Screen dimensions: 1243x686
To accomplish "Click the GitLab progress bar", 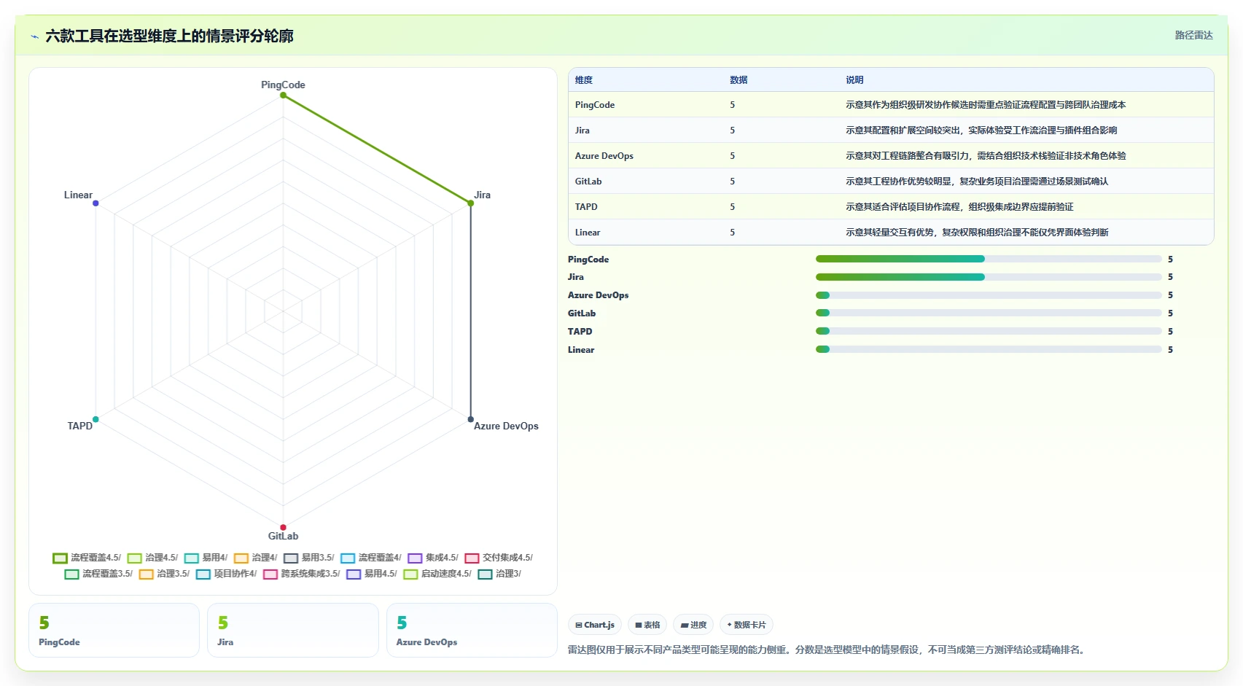I will point(989,313).
